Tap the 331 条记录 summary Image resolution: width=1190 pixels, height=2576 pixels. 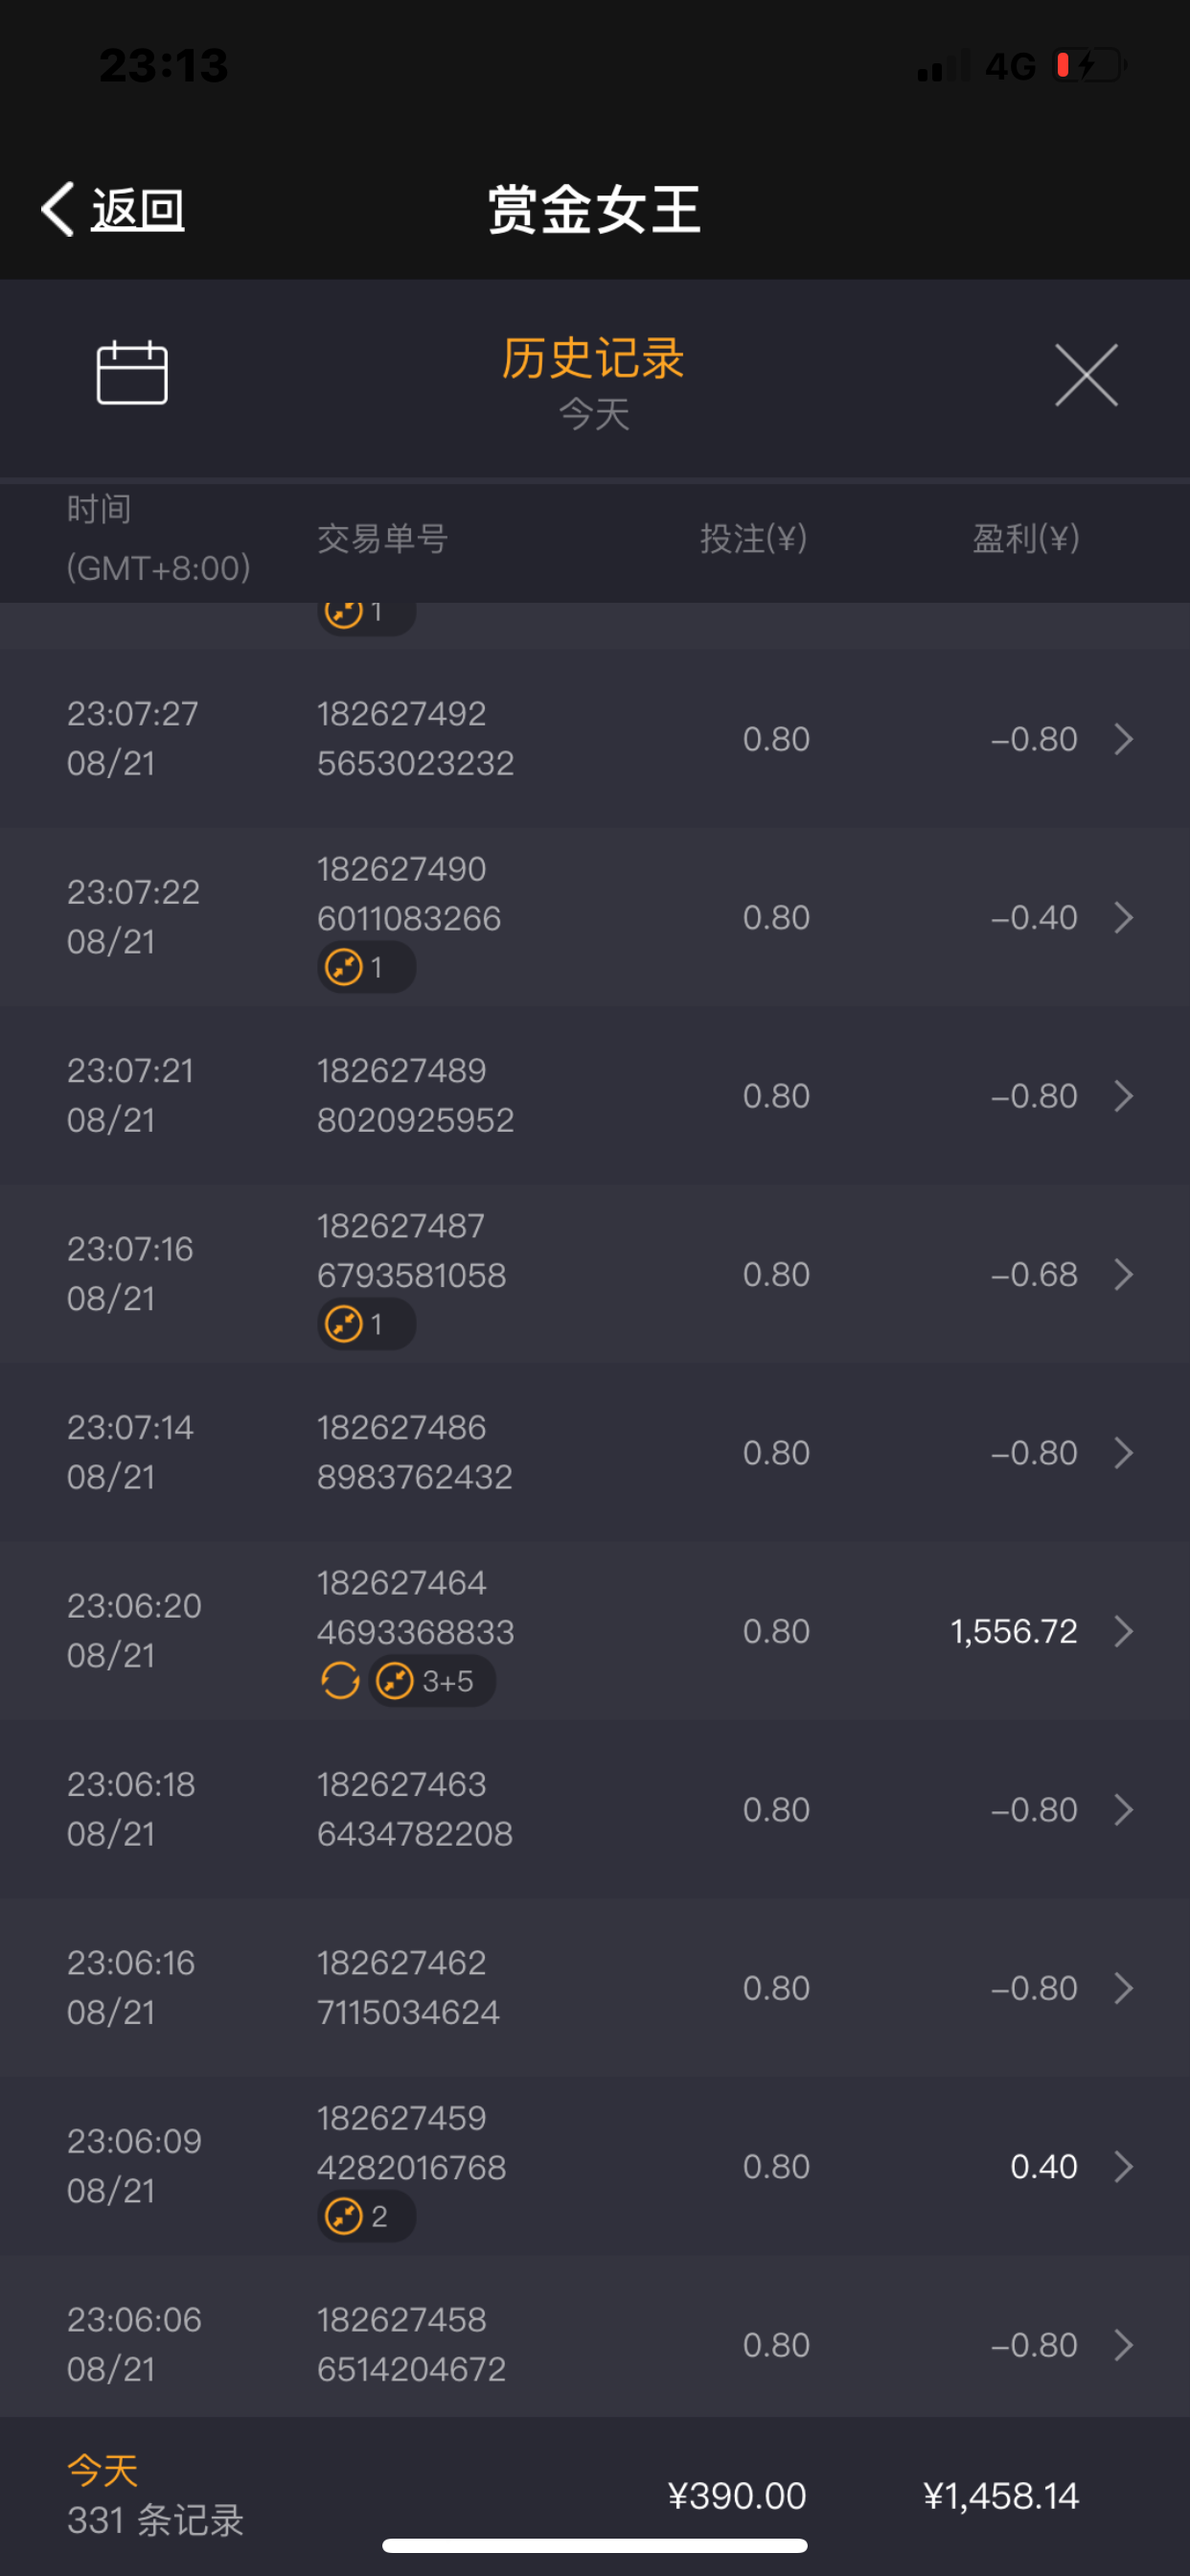[155, 2519]
